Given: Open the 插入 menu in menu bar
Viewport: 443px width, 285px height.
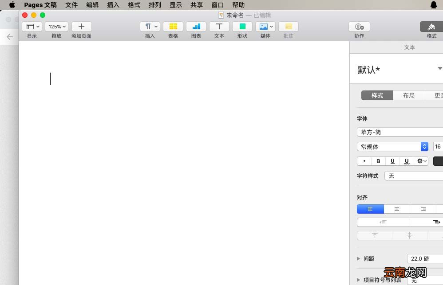Looking at the screenshot, I should 113,5.
